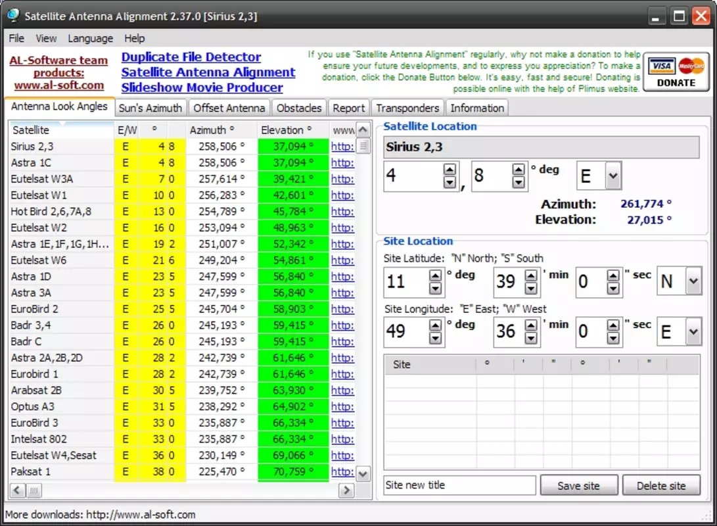Select the Optus A3 satellite row
717x526 pixels.
182,406
